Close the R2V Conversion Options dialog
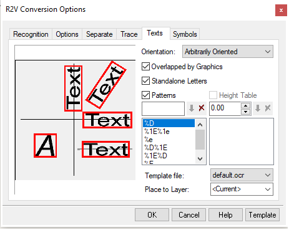This screenshot has width=289, height=230. (281, 10)
